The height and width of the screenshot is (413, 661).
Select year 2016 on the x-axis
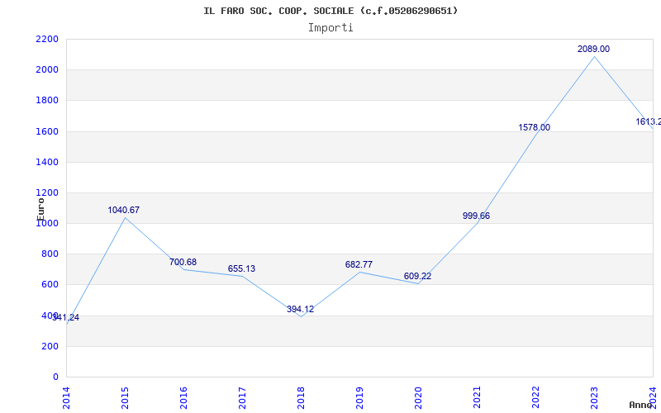point(183,397)
